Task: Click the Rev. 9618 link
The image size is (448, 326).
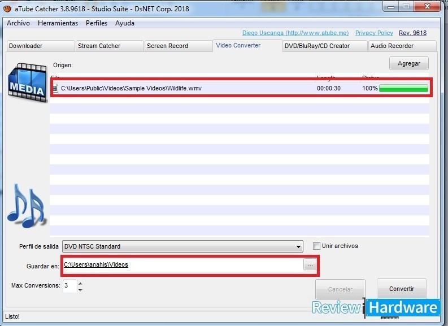Action: tap(412, 33)
